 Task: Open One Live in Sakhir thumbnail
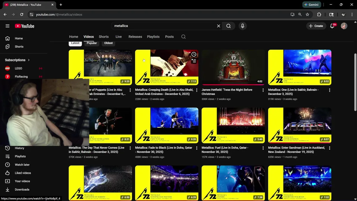[x=300, y=67]
